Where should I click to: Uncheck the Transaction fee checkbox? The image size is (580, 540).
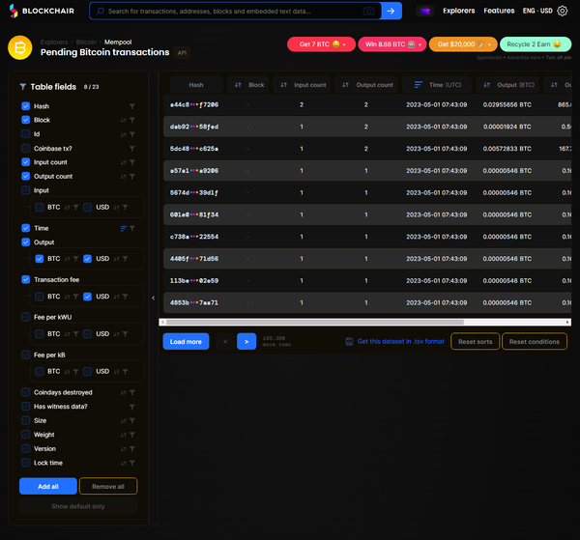pos(25,279)
